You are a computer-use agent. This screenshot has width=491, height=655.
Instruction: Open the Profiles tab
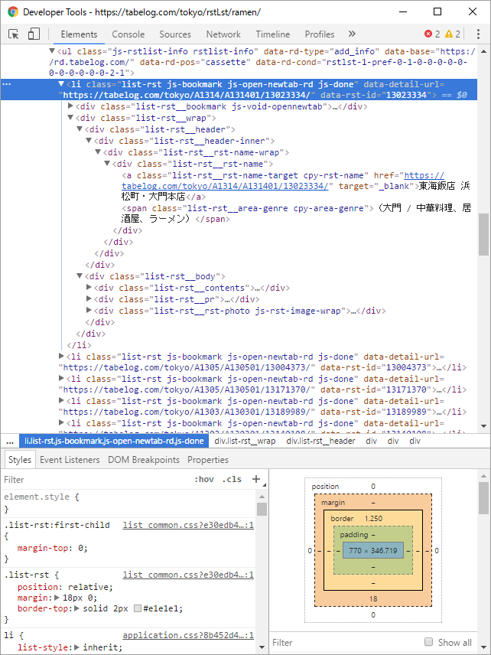tap(320, 34)
